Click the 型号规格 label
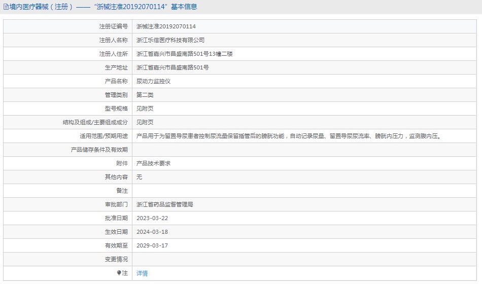Screen dimensions: 482x284 tap(116, 109)
